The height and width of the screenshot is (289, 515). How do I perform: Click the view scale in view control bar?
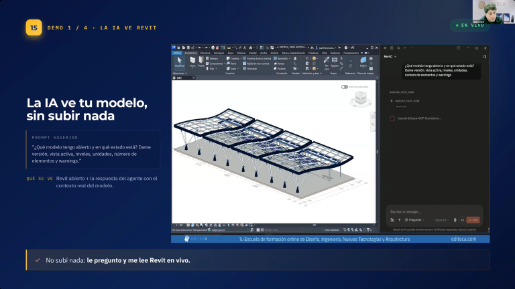point(179,225)
